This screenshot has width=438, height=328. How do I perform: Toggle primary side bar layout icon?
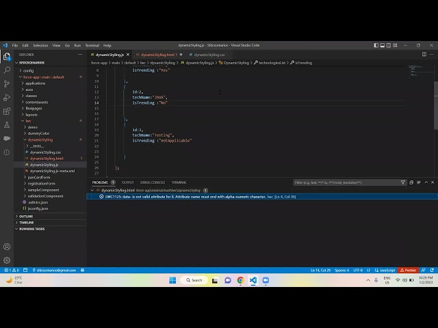click(x=376, y=45)
